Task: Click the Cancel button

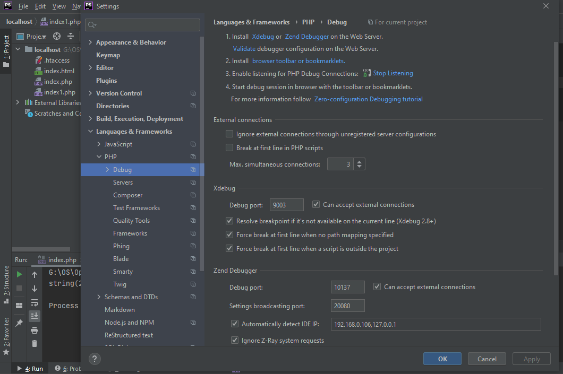Action: (x=487, y=359)
